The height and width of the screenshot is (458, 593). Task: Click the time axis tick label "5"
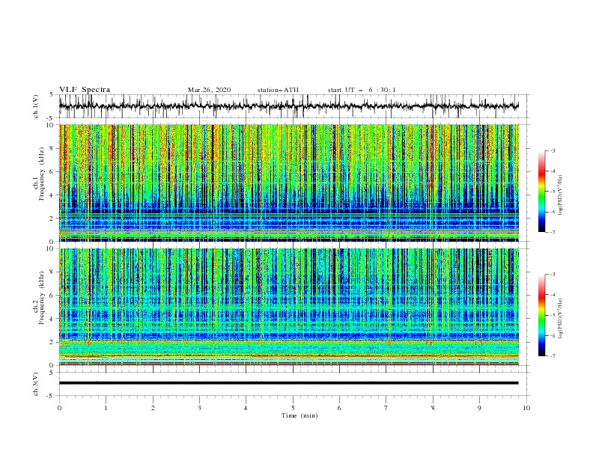293,408
